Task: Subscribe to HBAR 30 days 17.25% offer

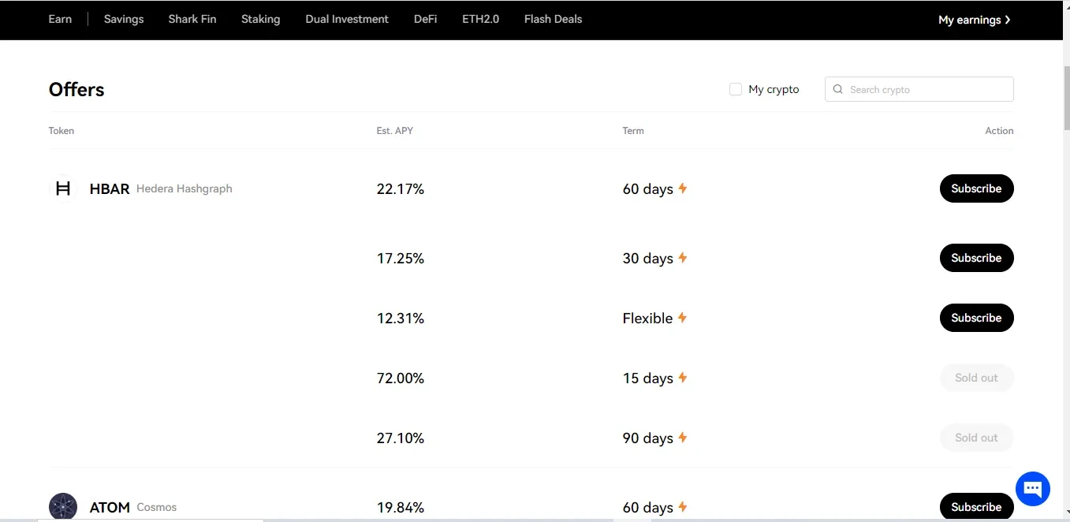Action: [976, 258]
